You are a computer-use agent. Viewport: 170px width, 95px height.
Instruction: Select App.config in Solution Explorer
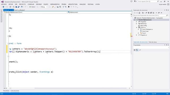[143, 26]
